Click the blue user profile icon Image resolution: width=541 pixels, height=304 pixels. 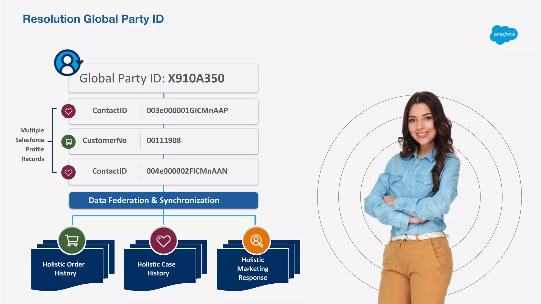pyautogui.click(x=68, y=63)
